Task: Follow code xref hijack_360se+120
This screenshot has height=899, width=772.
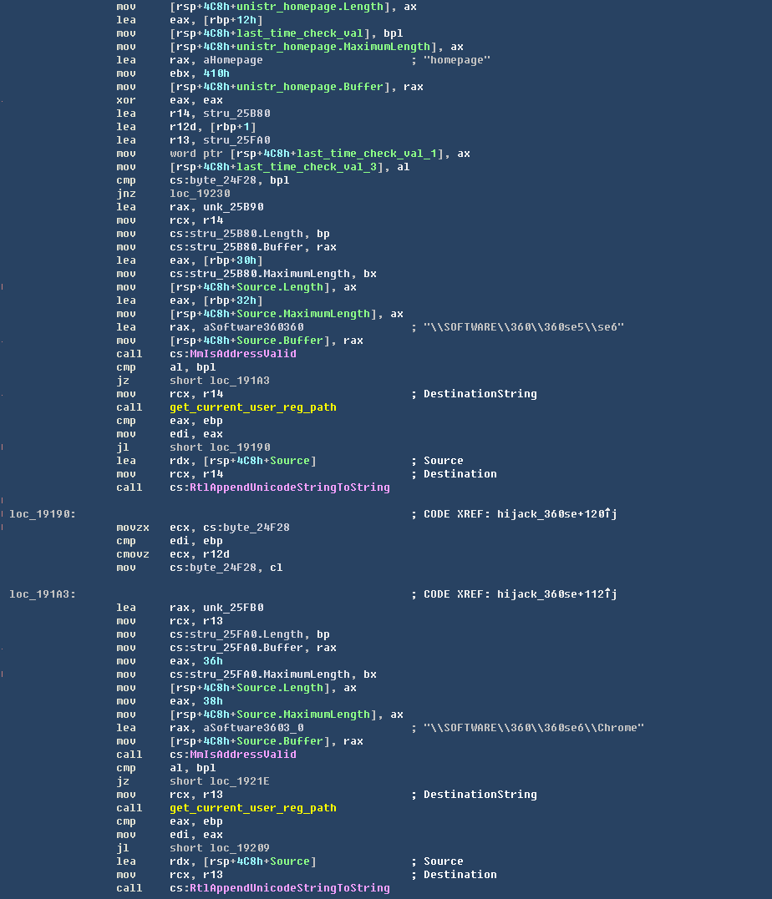Action: click(556, 514)
